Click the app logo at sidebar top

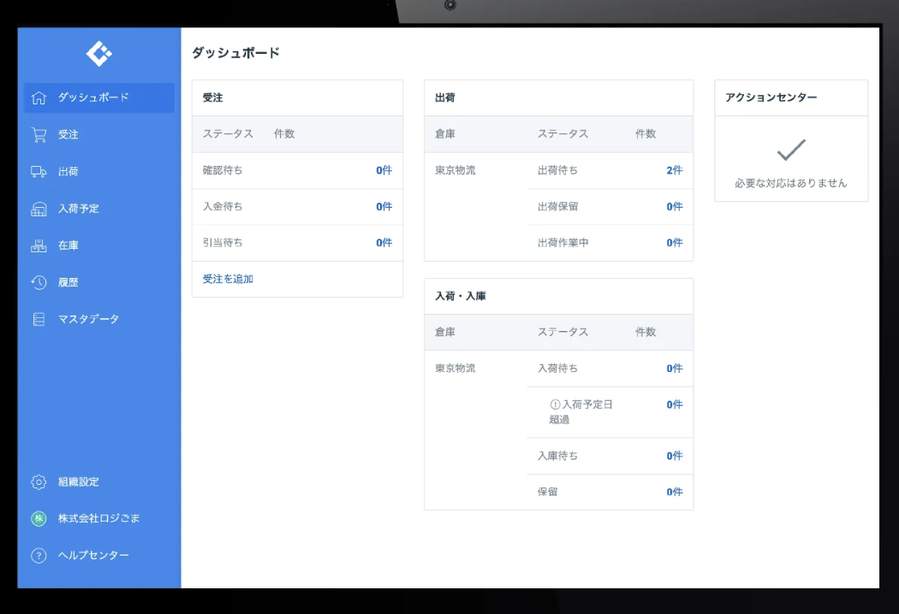(98, 53)
